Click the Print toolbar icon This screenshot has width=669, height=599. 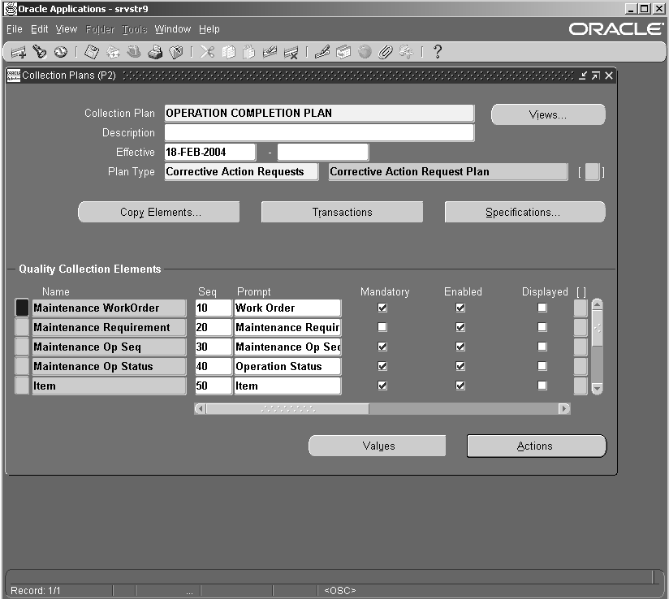155,52
